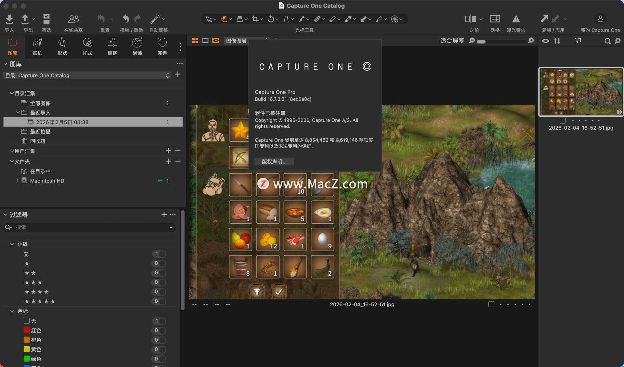The image size is (624, 367).
Task: Click the filter search input field
Action: [91, 227]
